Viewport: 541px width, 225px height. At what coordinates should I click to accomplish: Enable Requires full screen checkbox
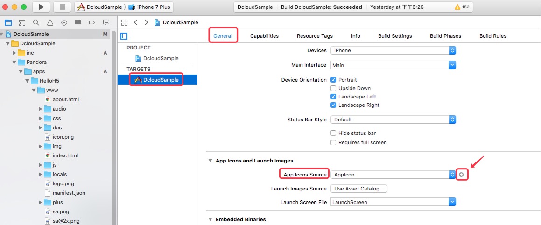point(333,142)
